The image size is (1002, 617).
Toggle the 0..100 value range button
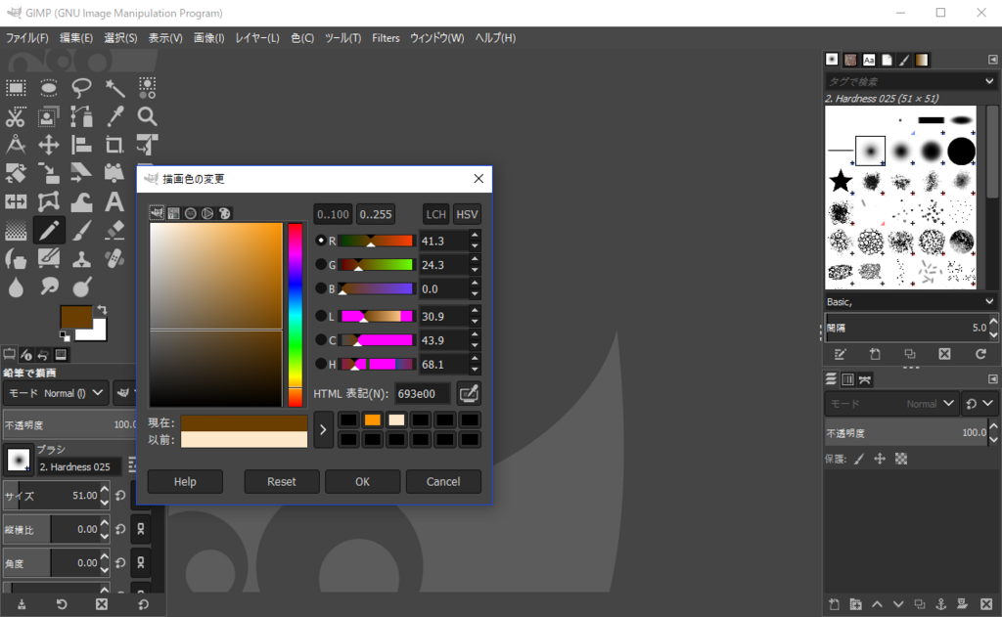333,214
